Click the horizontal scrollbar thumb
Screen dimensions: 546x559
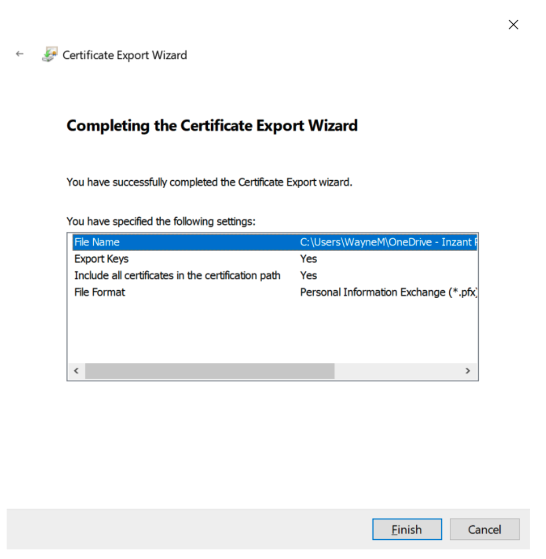click(x=210, y=371)
